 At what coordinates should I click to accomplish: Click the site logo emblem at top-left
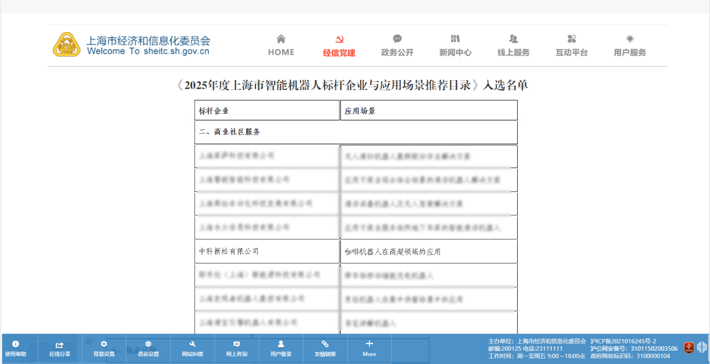tap(67, 44)
